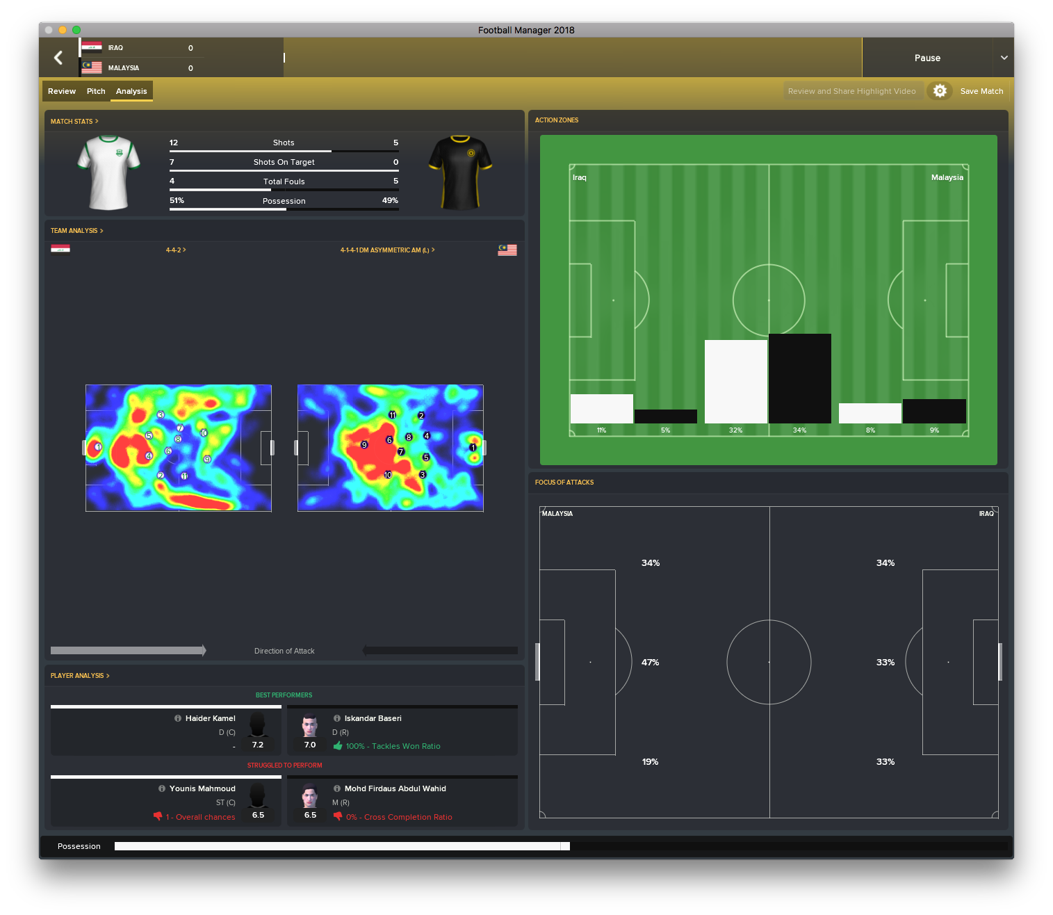Select the Analysis tab
This screenshot has width=1053, height=915.
(x=131, y=91)
